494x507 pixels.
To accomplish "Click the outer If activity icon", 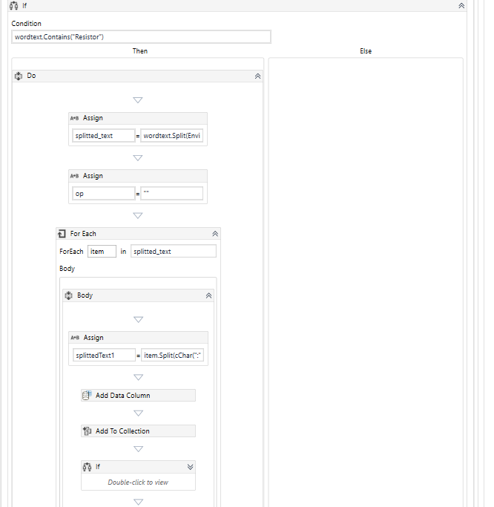I will click(x=14, y=5).
